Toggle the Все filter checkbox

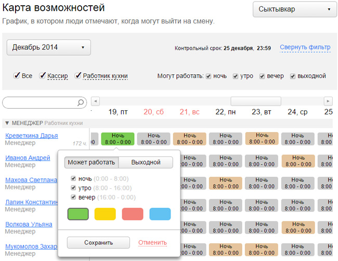pyautogui.click(x=17, y=76)
